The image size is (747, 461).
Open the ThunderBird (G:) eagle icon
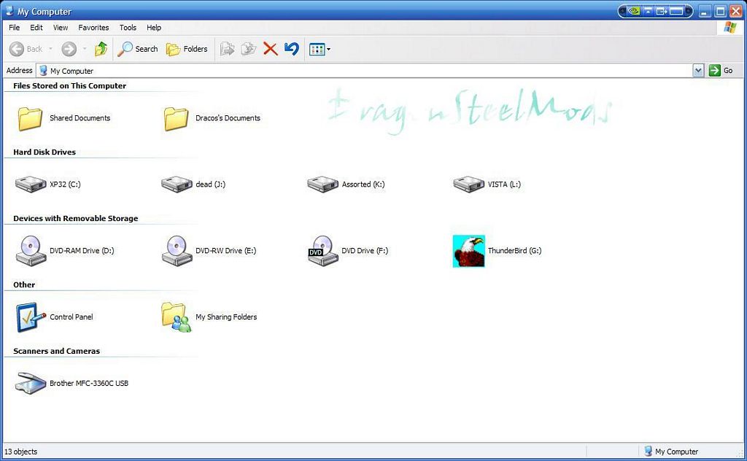coord(468,251)
